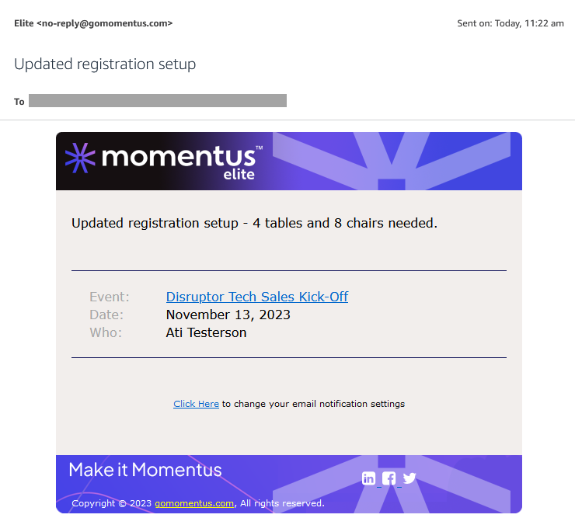
Task: Visit the gomomentus.com footer link
Action: click(194, 503)
